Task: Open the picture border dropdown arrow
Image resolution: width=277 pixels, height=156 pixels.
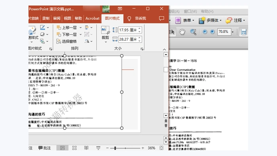Action: 48,28
